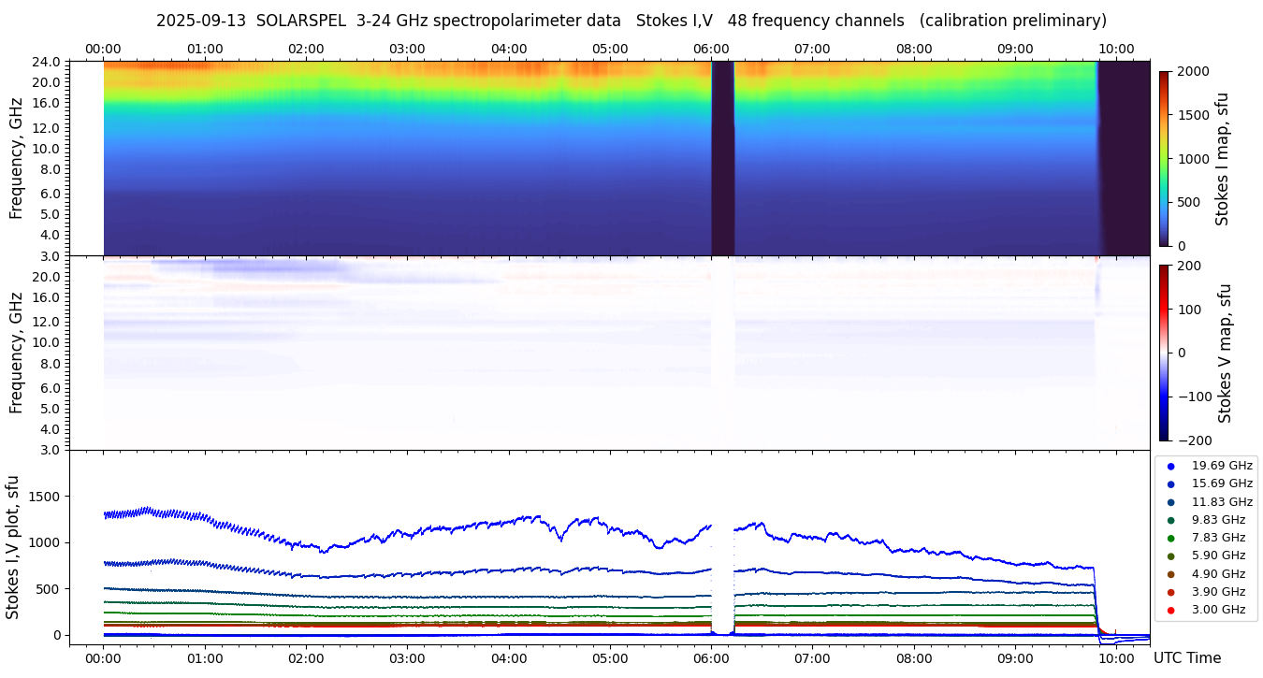Click the 11.83 GHz legend marker
The height and width of the screenshot is (678, 1263).
point(1170,502)
